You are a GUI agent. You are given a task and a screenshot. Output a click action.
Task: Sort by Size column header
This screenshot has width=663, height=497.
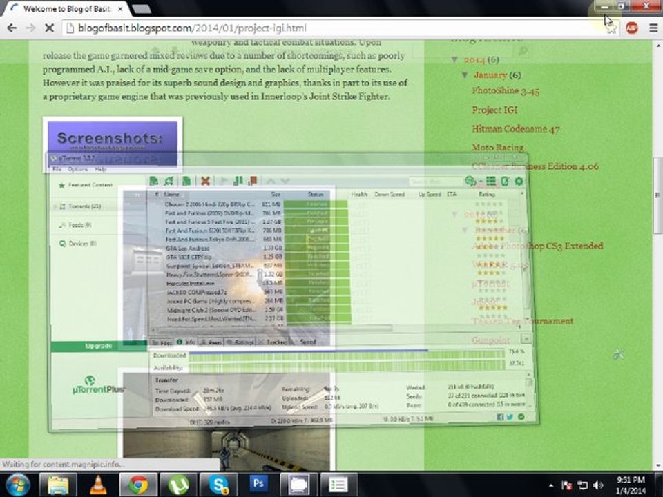(276, 195)
